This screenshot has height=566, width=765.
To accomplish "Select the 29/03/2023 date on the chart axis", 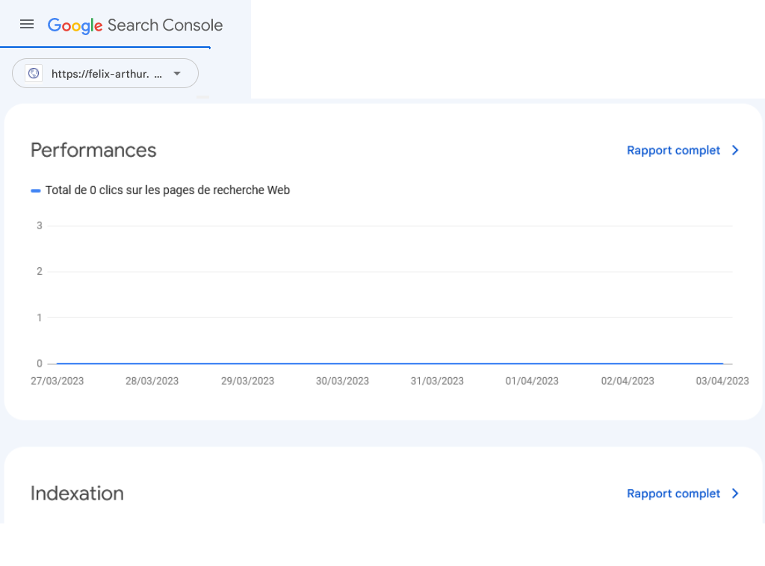I will click(x=247, y=381).
